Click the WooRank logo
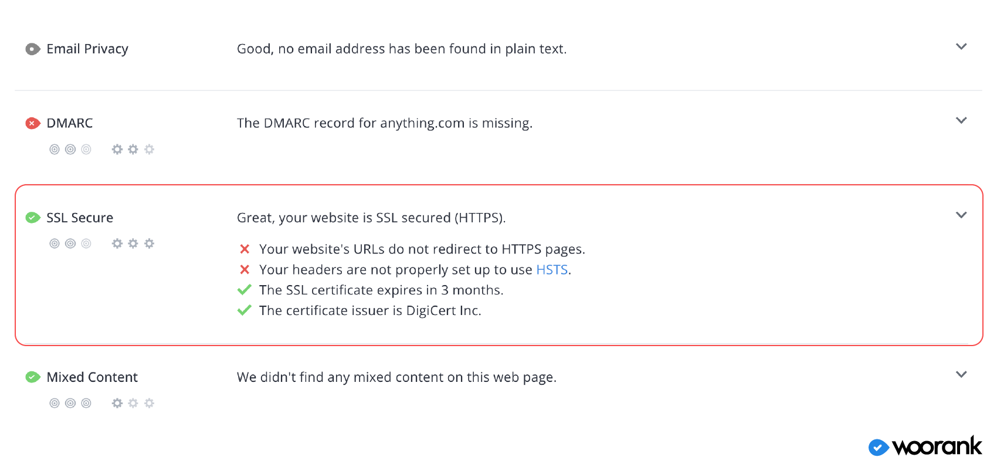Image resolution: width=997 pixels, height=474 pixels. [x=925, y=447]
